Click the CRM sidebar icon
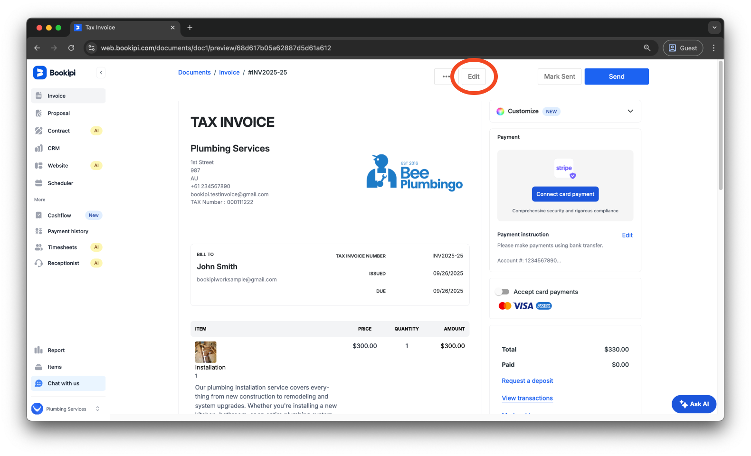Image resolution: width=751 pixels, height=456 pixels. point(39,148)
